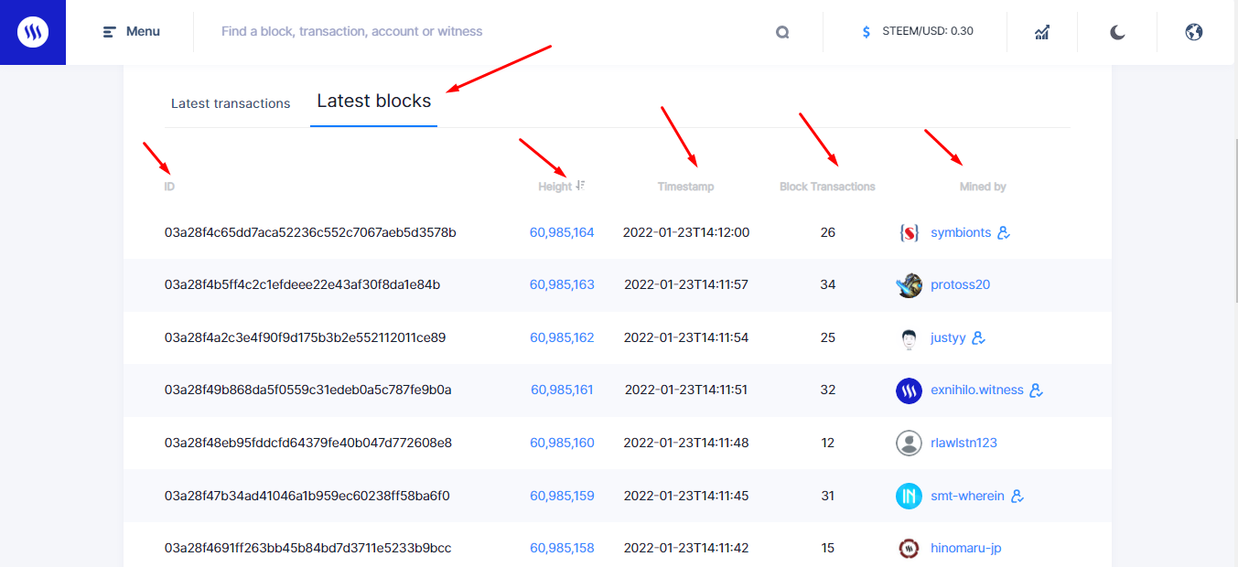The width and height of the screenshot is (1238, 567).
Task: Open block height 60,985,159
Action: (x=562, y=496)
